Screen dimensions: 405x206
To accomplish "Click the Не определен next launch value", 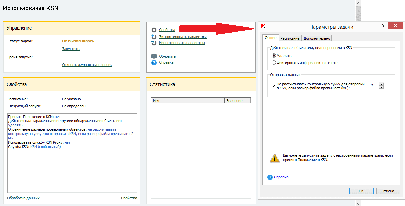I will click(x=74, y=106).
